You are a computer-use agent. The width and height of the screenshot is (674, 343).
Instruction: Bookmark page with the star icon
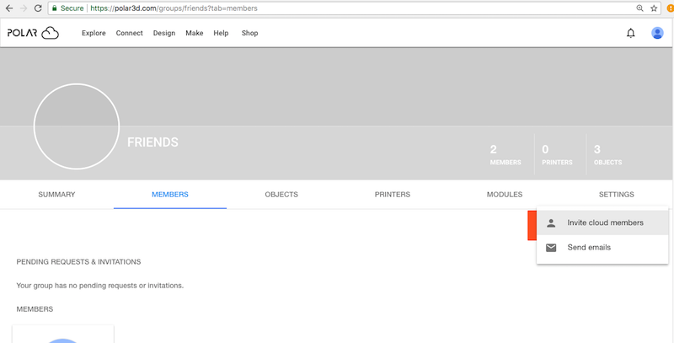pyautogui.click(x=654, y=8)
